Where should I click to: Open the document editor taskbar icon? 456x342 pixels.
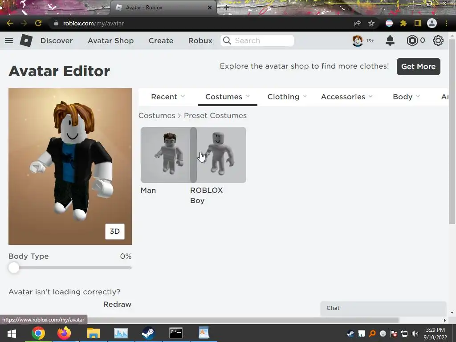coord(204,333)
